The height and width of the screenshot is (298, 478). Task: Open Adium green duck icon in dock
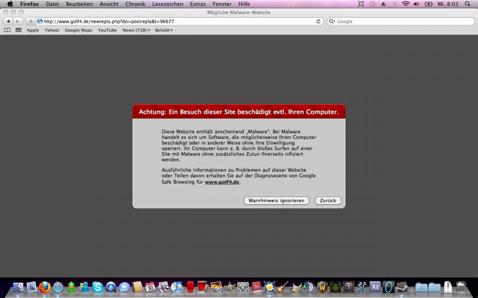71,287
